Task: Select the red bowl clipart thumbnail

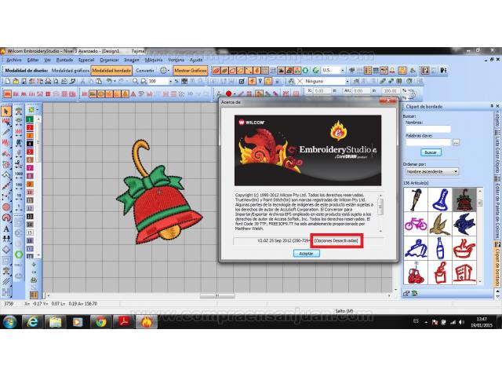Action: coord(464,248)
